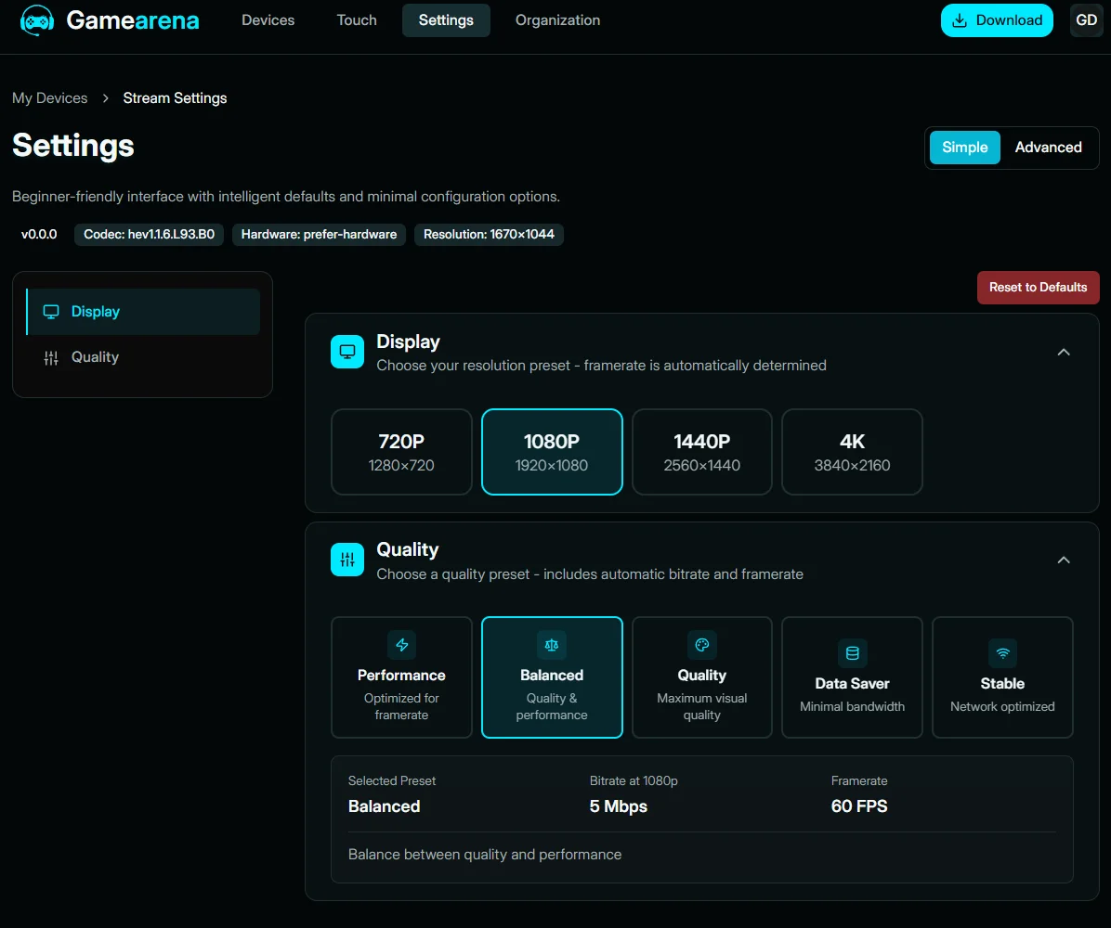Click Reset to Defaults button
Screen dimensions: 1111x928
point(1038,288)
